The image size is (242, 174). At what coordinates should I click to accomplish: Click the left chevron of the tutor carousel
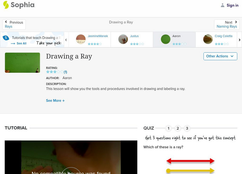[66, 40]
